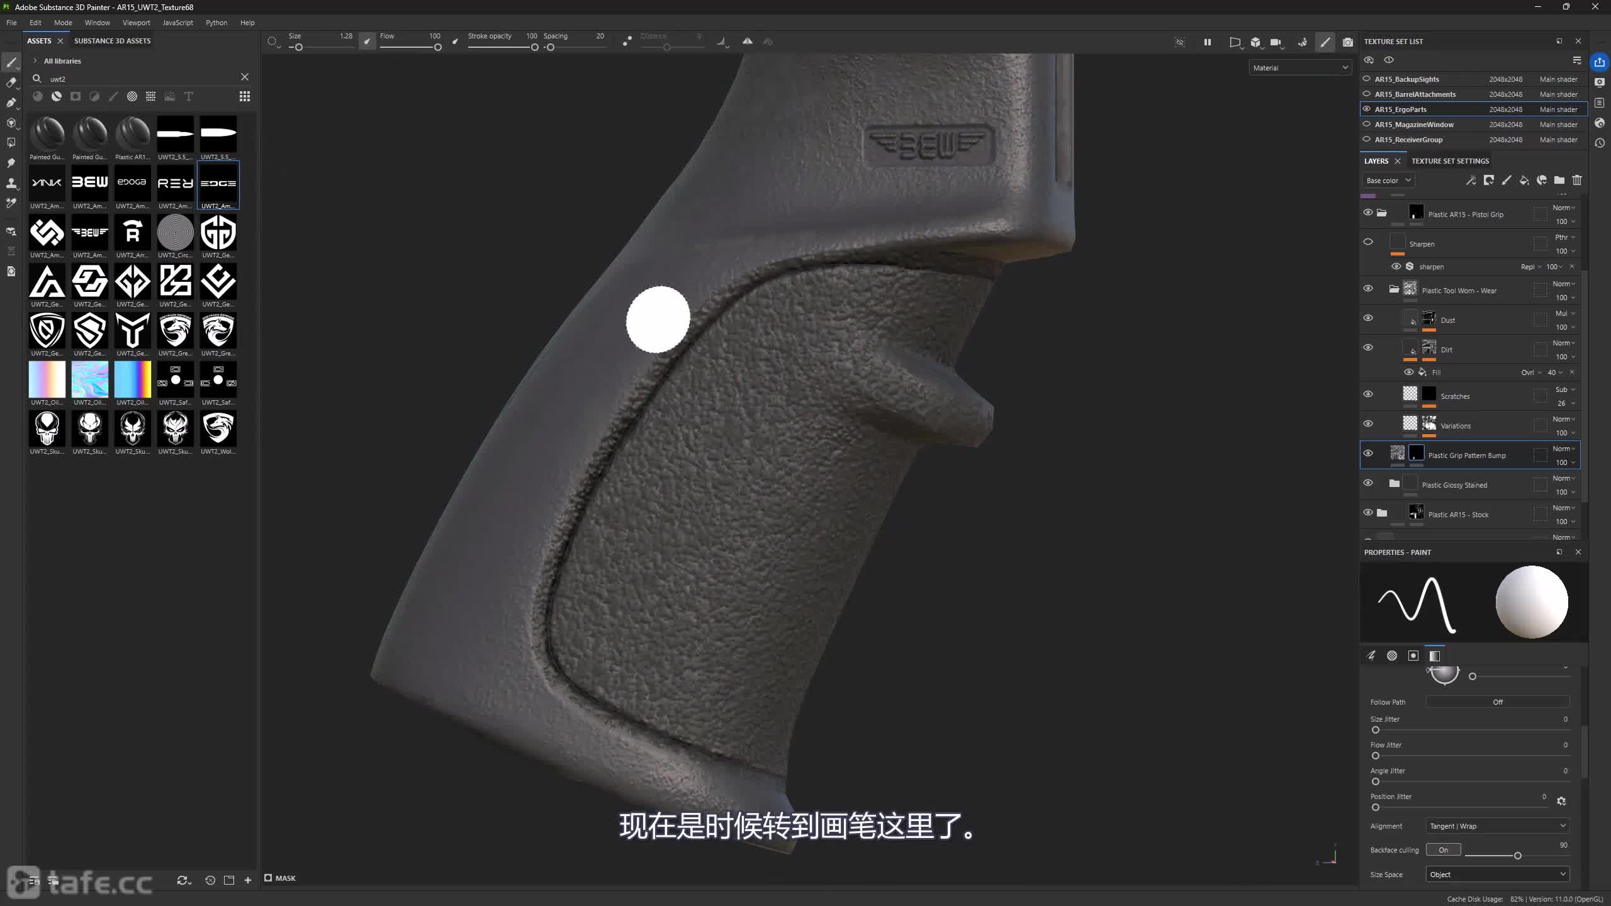
Task: Add a new folder in Layers panel
Action: click(1559, 181)
